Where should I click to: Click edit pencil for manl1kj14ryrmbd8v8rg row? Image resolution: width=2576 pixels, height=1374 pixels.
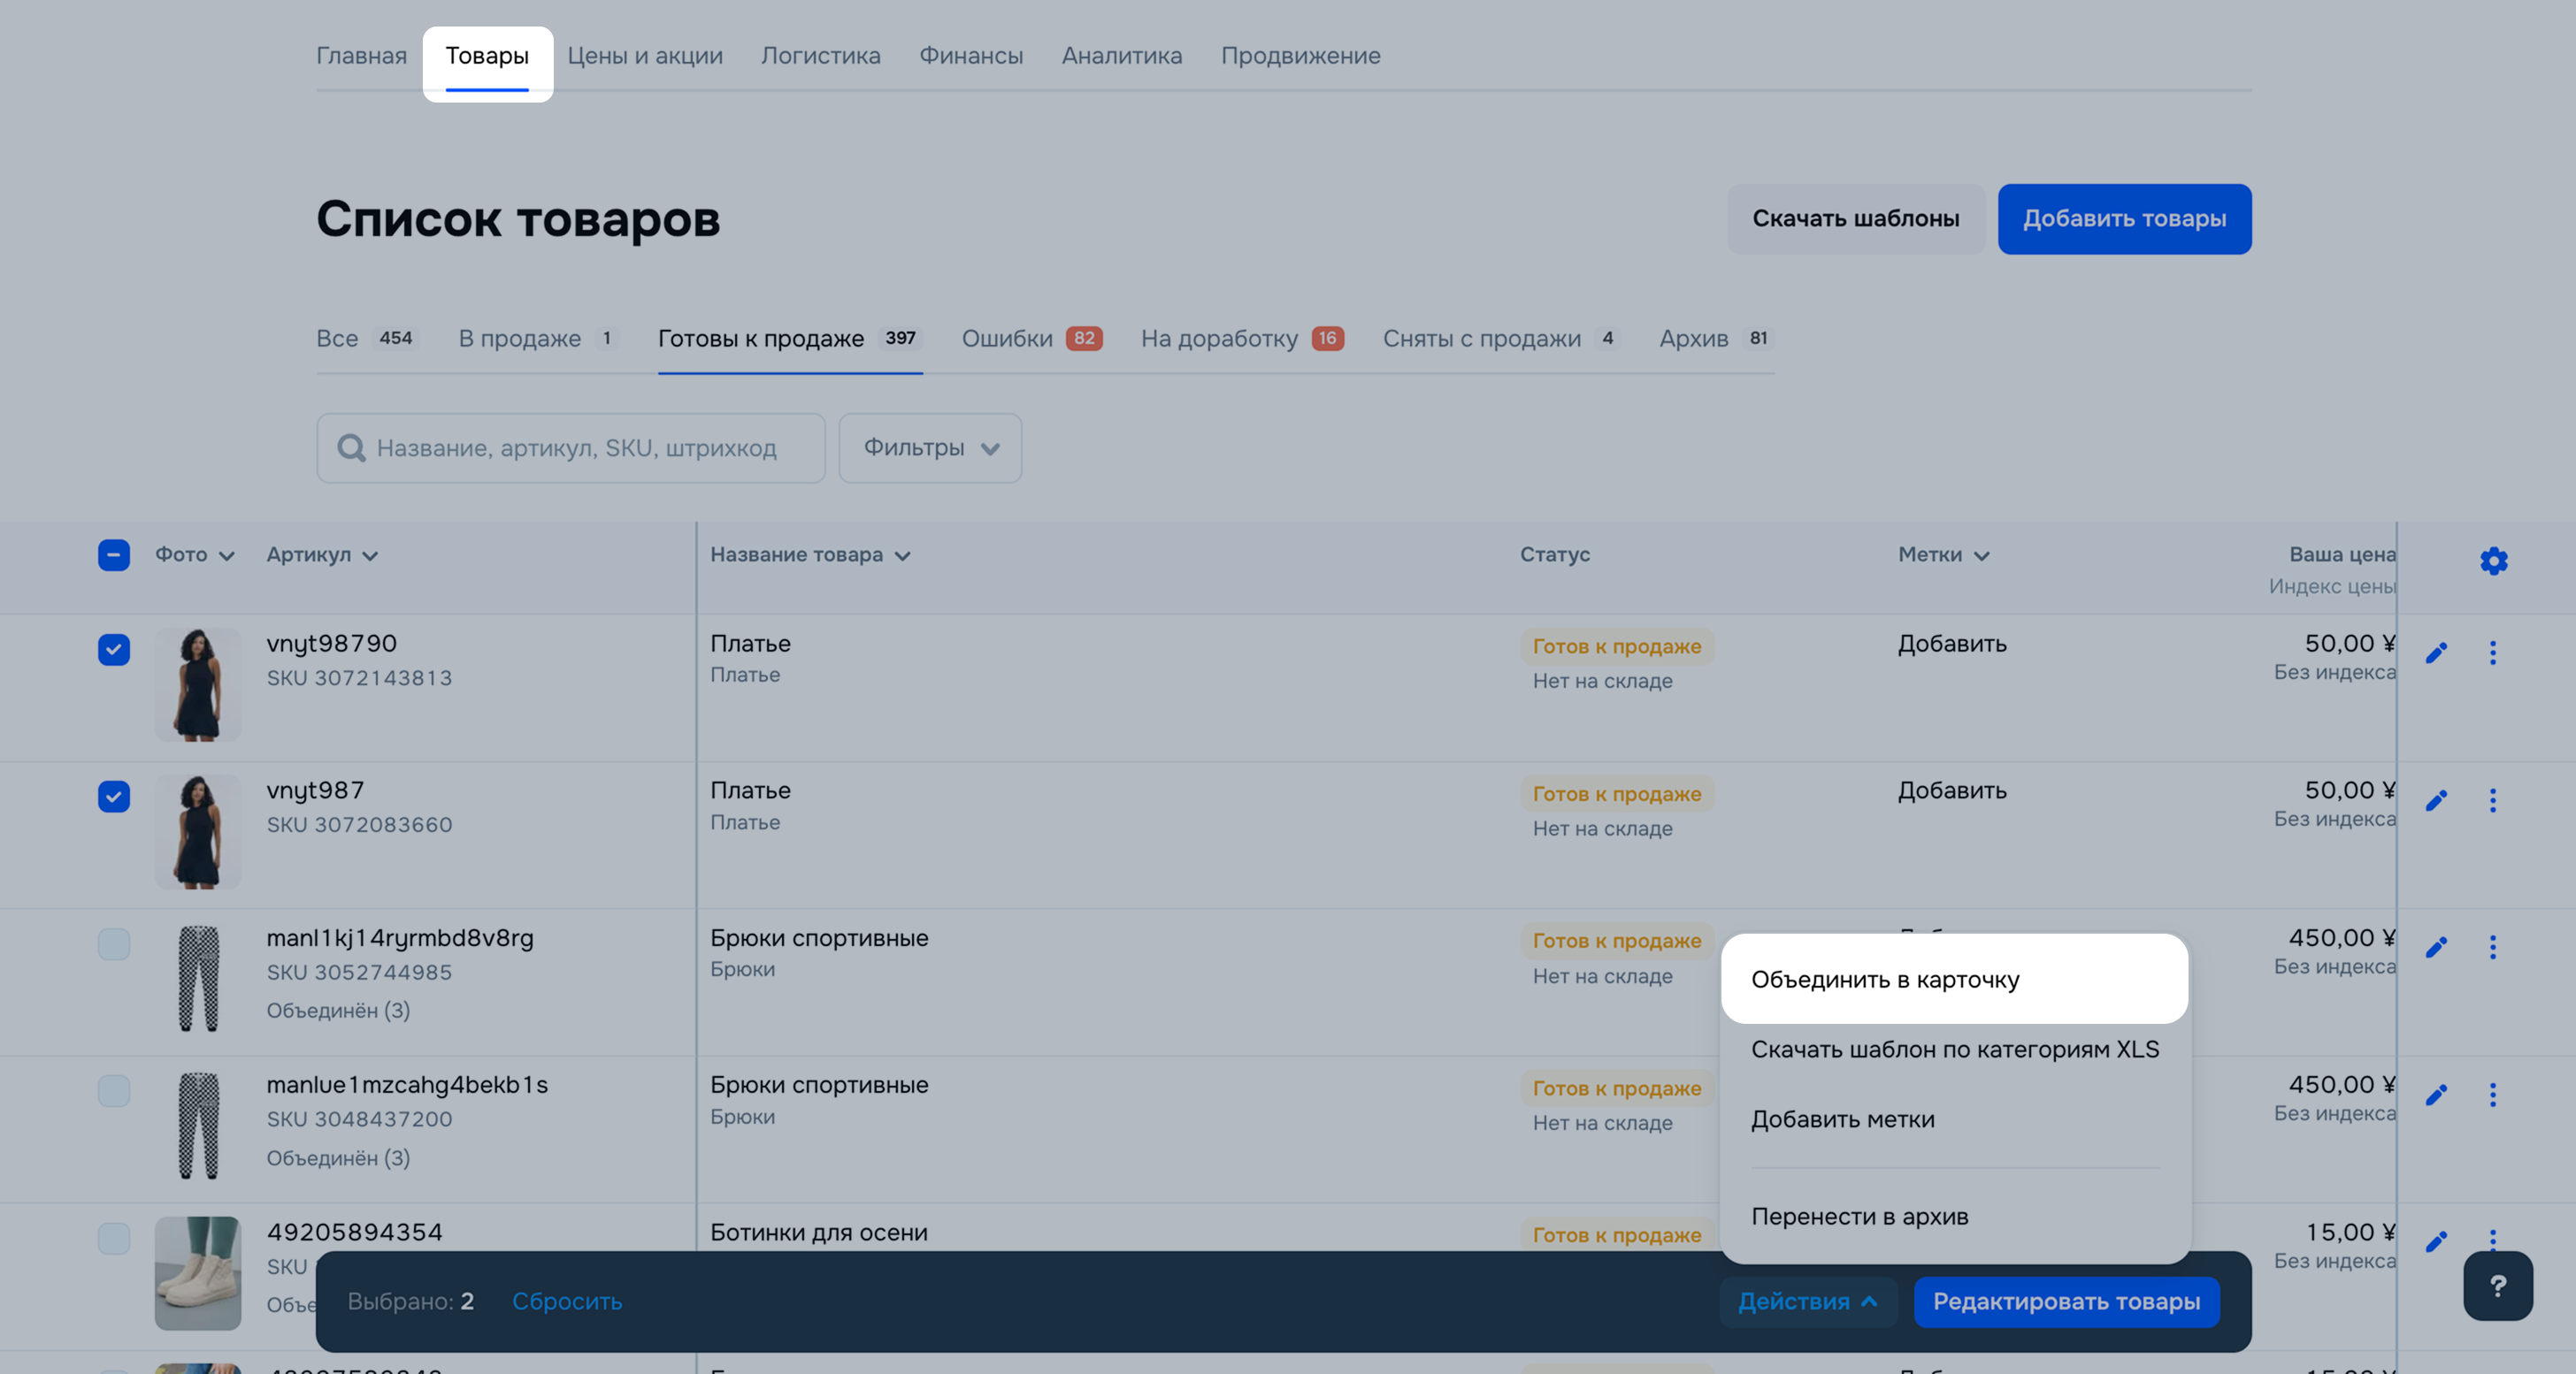click(x=2436, y=946)
